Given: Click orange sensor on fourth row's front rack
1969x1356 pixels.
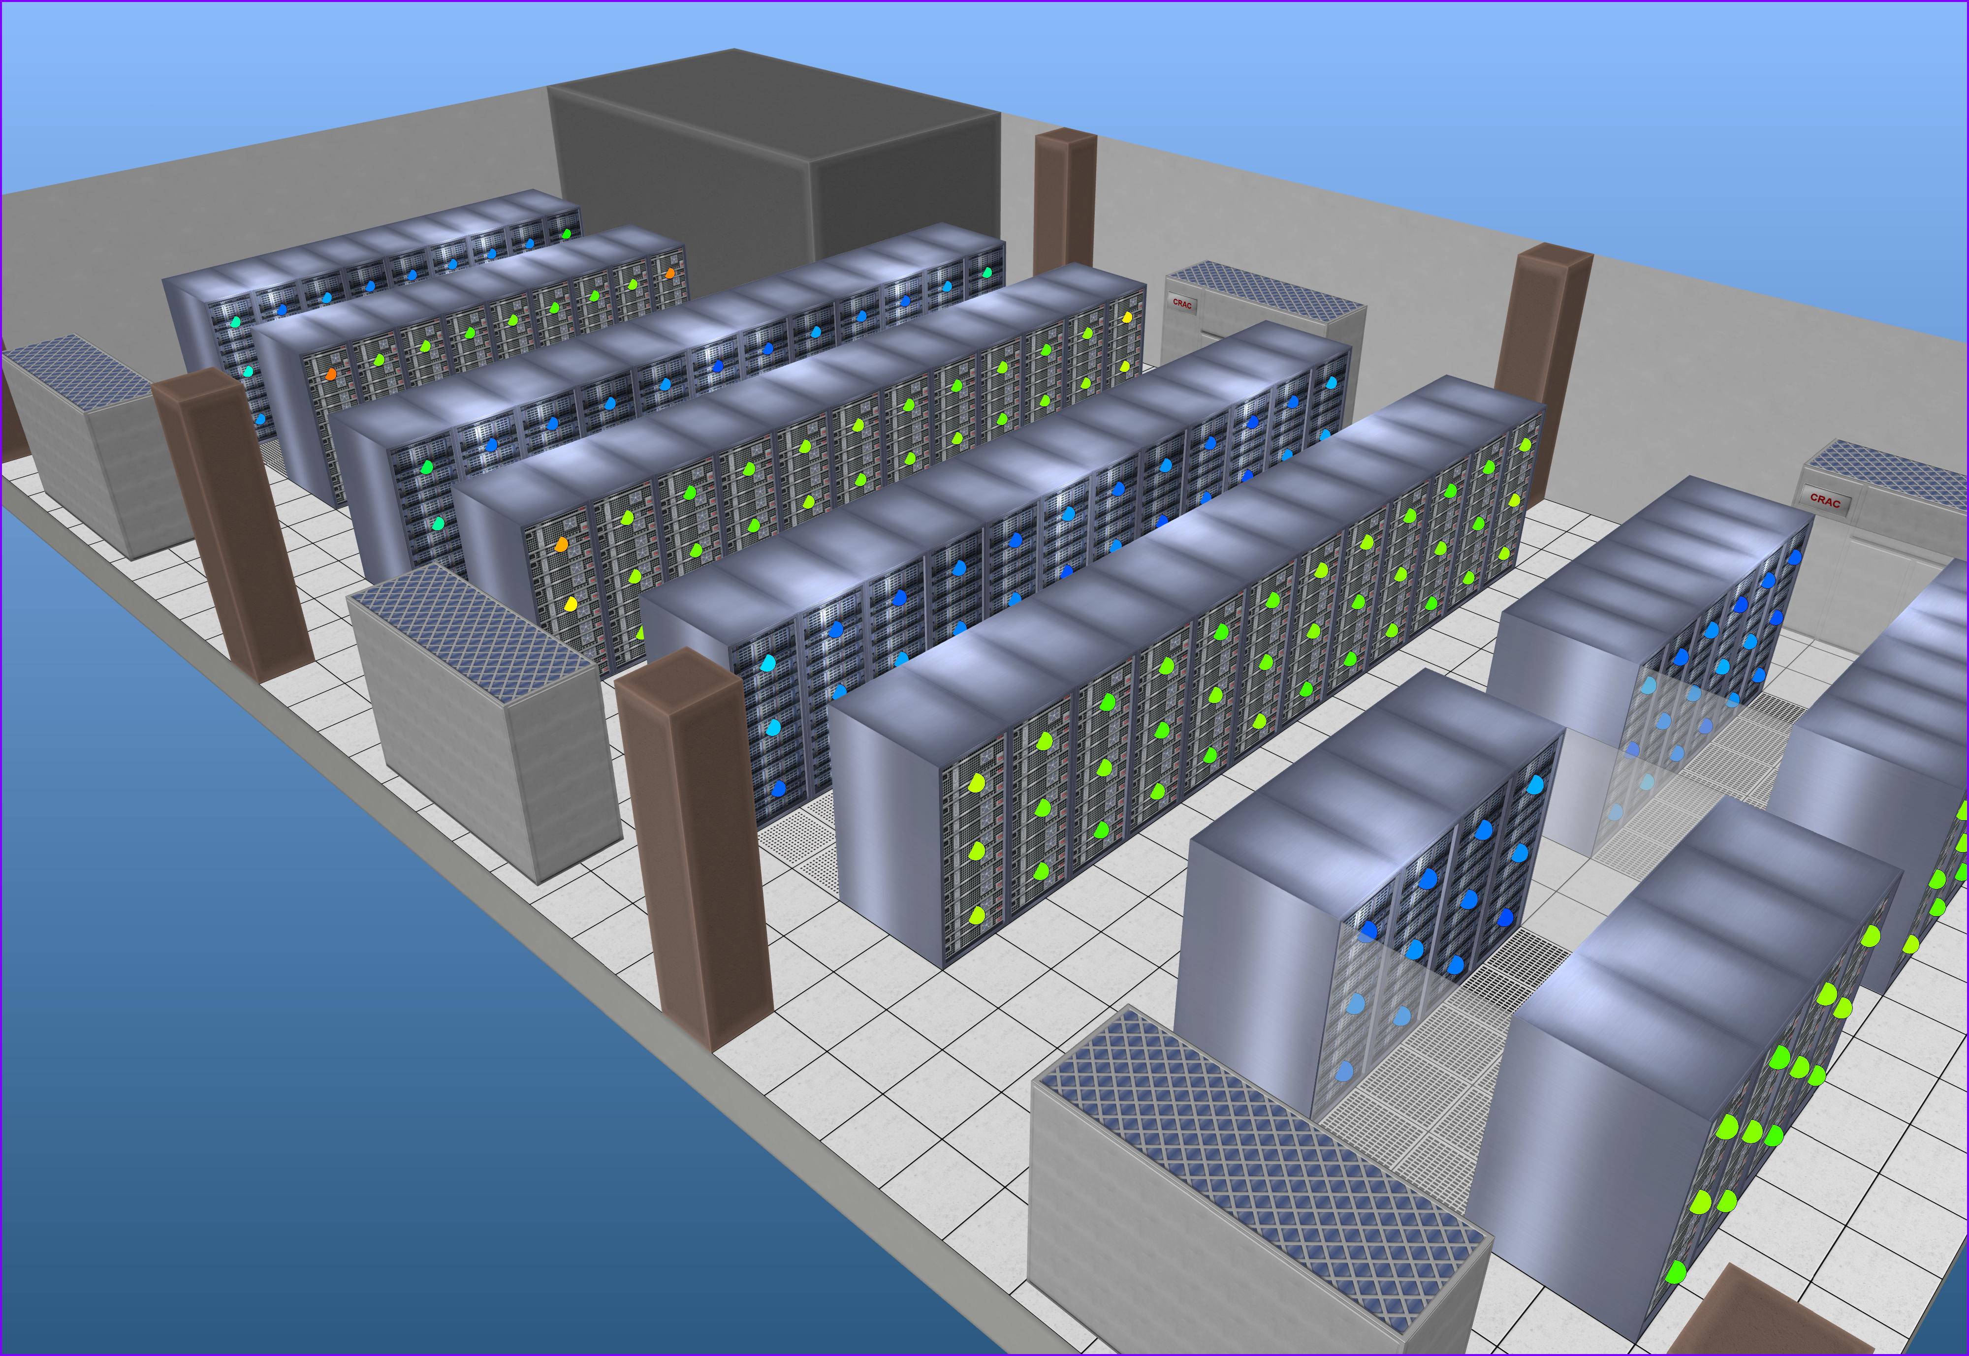Looking at the screenshot, I should [561, 545].
